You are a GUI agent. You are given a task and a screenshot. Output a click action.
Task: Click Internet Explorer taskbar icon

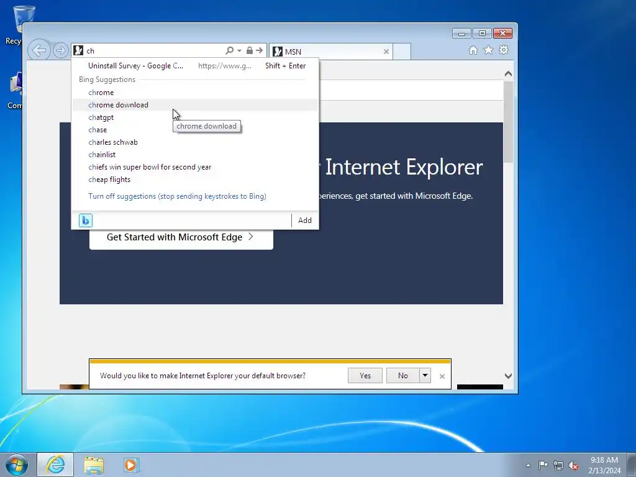(55, 465)
